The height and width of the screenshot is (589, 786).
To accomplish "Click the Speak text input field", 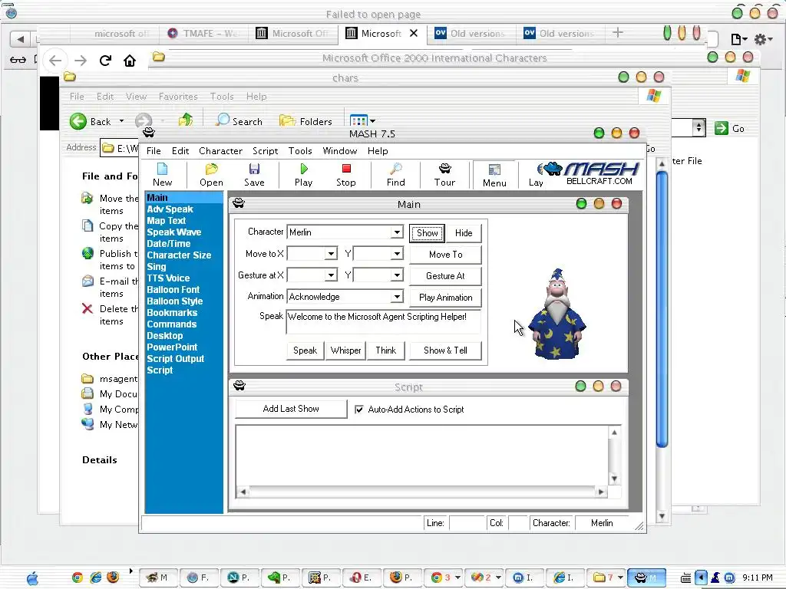I will tap(384, 321).
